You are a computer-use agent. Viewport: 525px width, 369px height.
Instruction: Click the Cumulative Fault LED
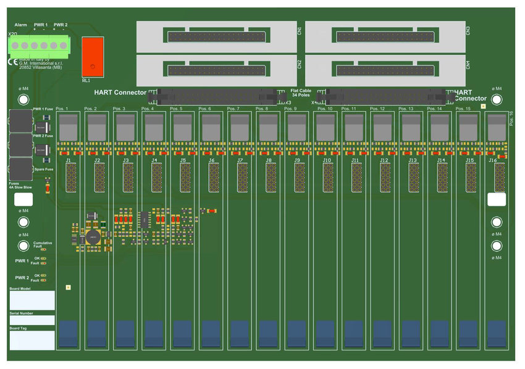pos(43,249)
